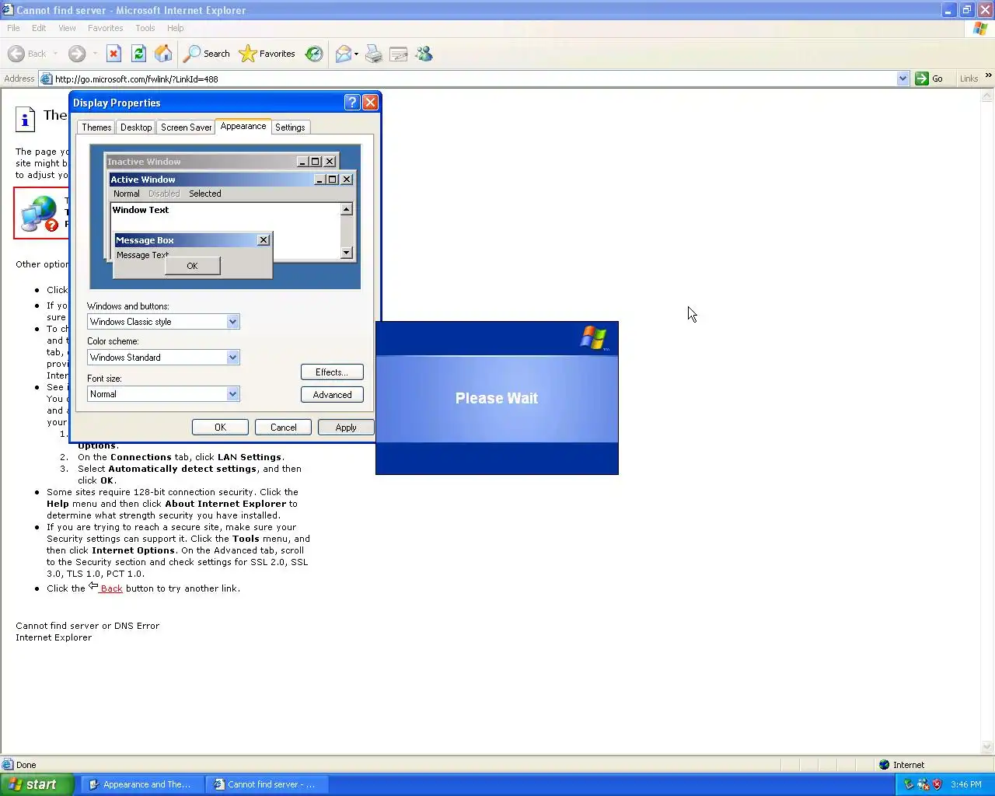Expand the Links toolbar chevron
Screen dimensions: 995x796
tap(988, 75)
